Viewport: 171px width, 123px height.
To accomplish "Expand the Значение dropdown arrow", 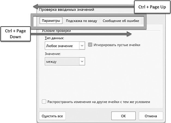I will point(82,62).
